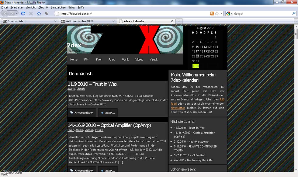Click the search magnifier icon
The image size is (298, 177).
click(294, 13)
